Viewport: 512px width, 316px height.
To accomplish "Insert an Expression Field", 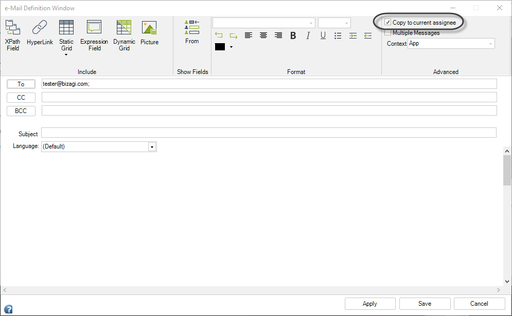I will click(94, 35).
